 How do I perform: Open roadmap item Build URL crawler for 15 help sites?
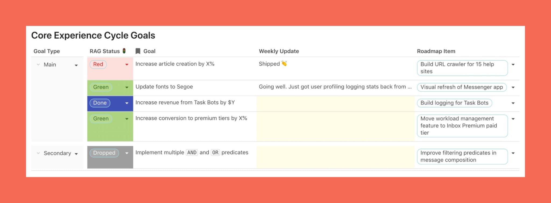point(462,68)
